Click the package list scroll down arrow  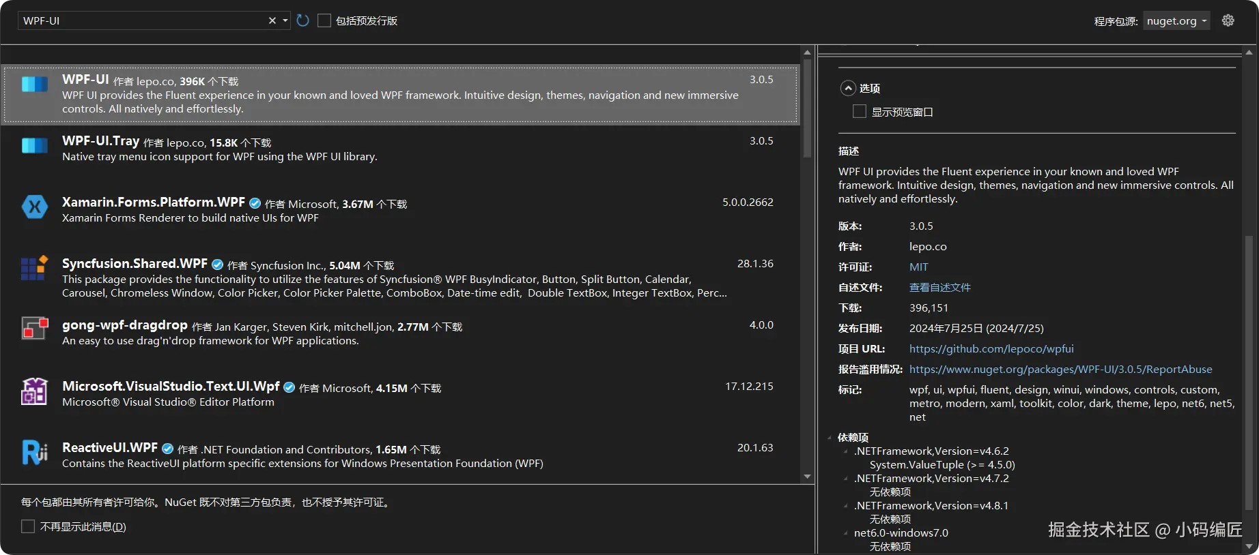click(807, 477)
